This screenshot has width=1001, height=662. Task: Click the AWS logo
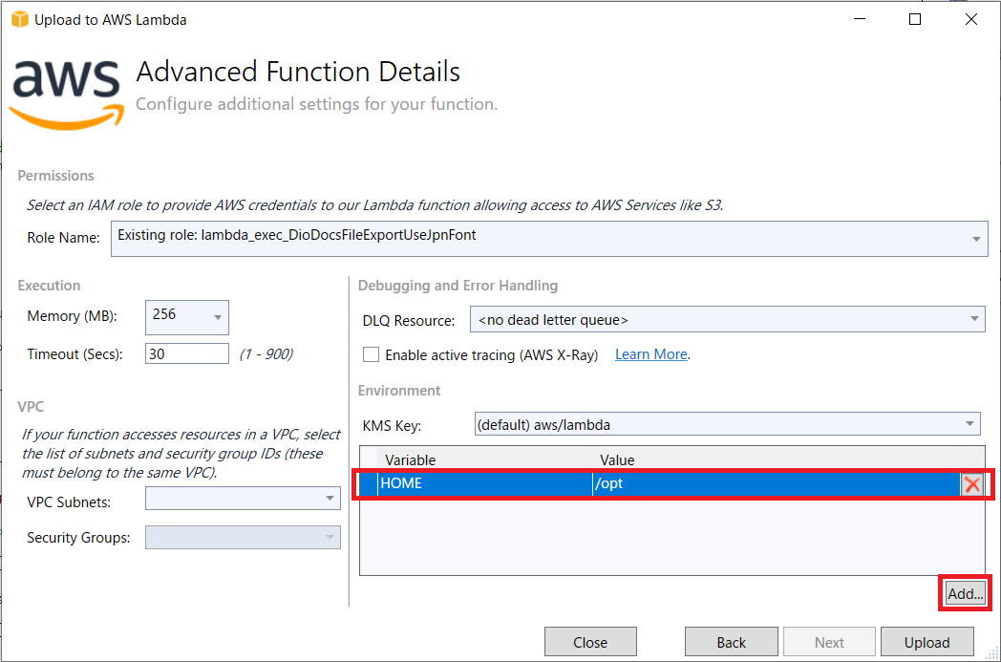click(67, 95)
